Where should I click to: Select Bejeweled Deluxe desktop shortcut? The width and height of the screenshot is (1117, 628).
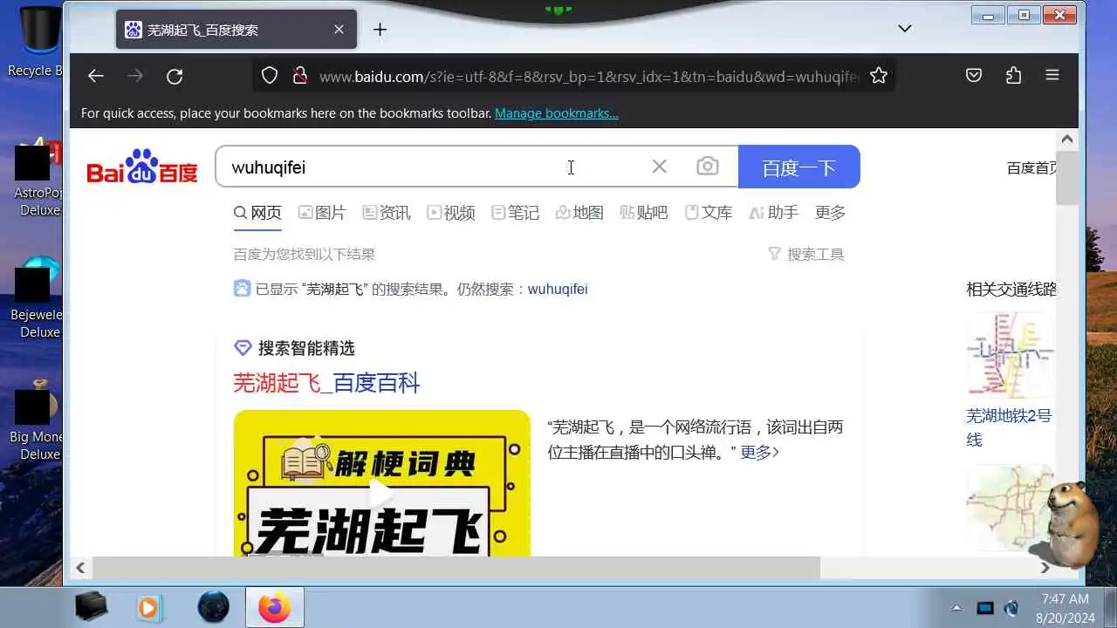pos(37,299)
